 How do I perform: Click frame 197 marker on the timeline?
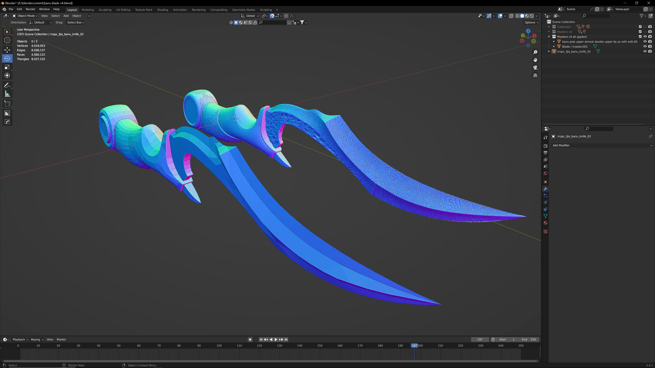point(414,345)
